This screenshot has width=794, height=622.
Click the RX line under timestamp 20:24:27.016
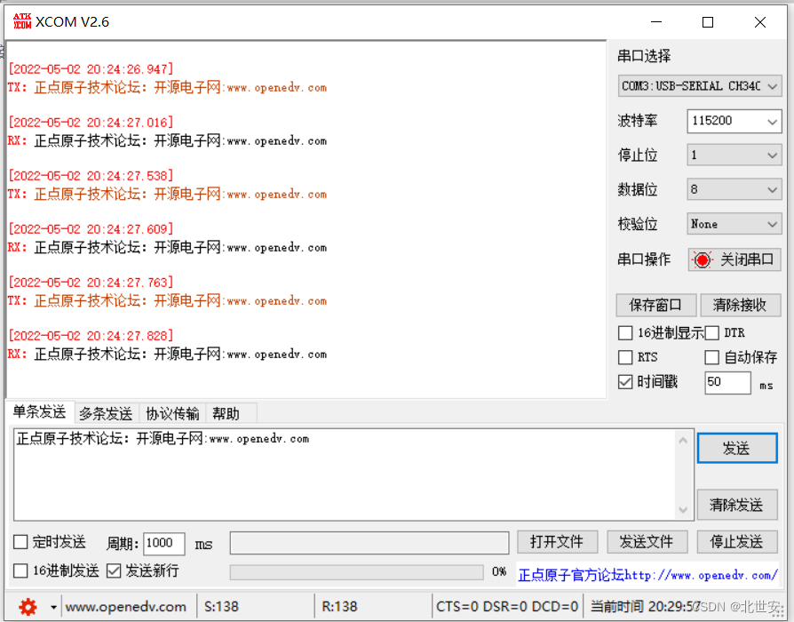pos(167,140)
